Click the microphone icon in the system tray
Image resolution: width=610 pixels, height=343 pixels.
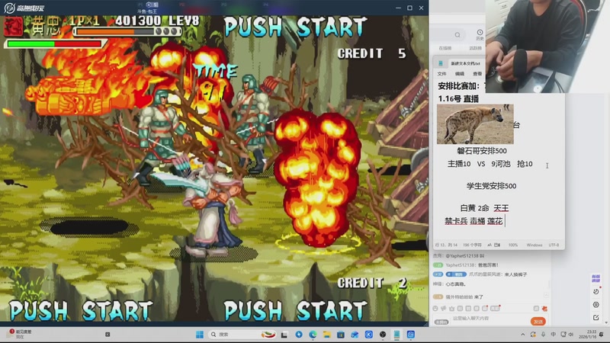(x=543, y=335)
